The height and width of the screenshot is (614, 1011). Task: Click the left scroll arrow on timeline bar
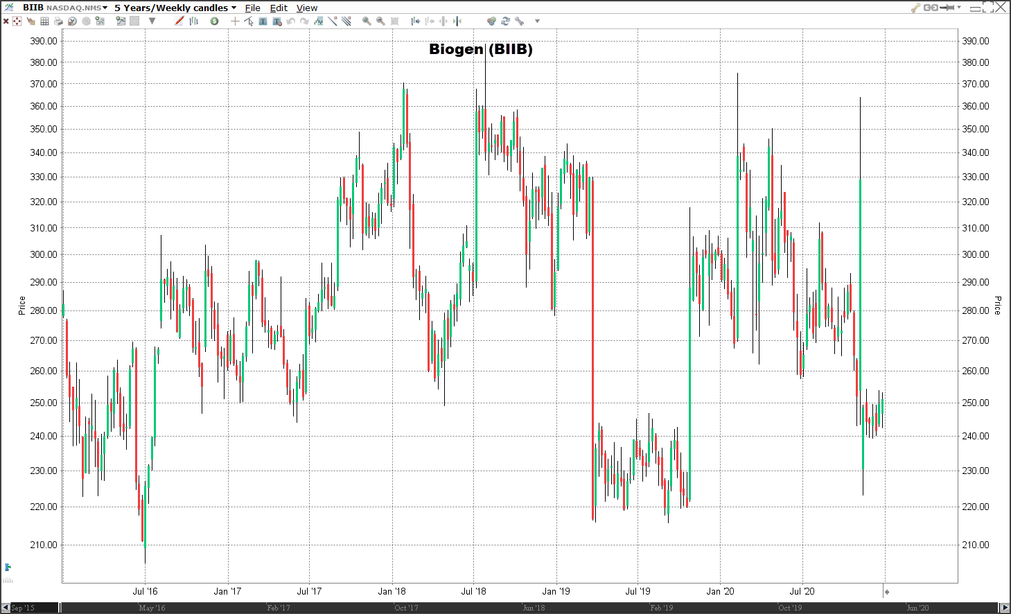tap(5, 608)
